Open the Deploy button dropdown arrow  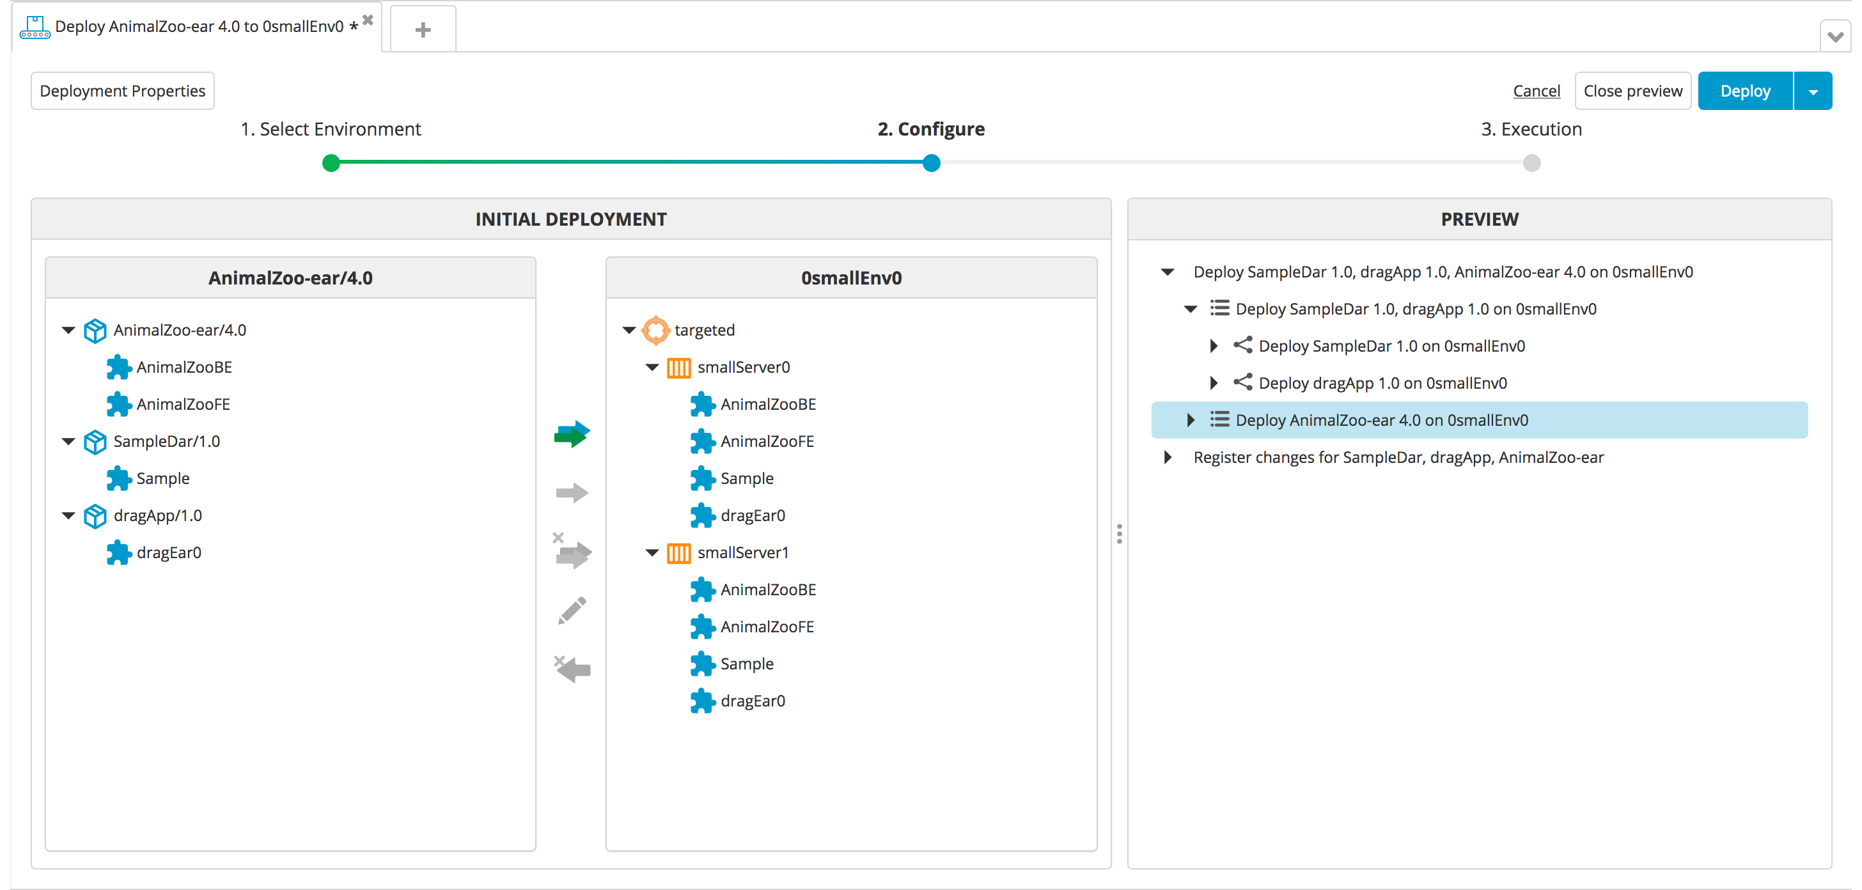point(1813,91)
